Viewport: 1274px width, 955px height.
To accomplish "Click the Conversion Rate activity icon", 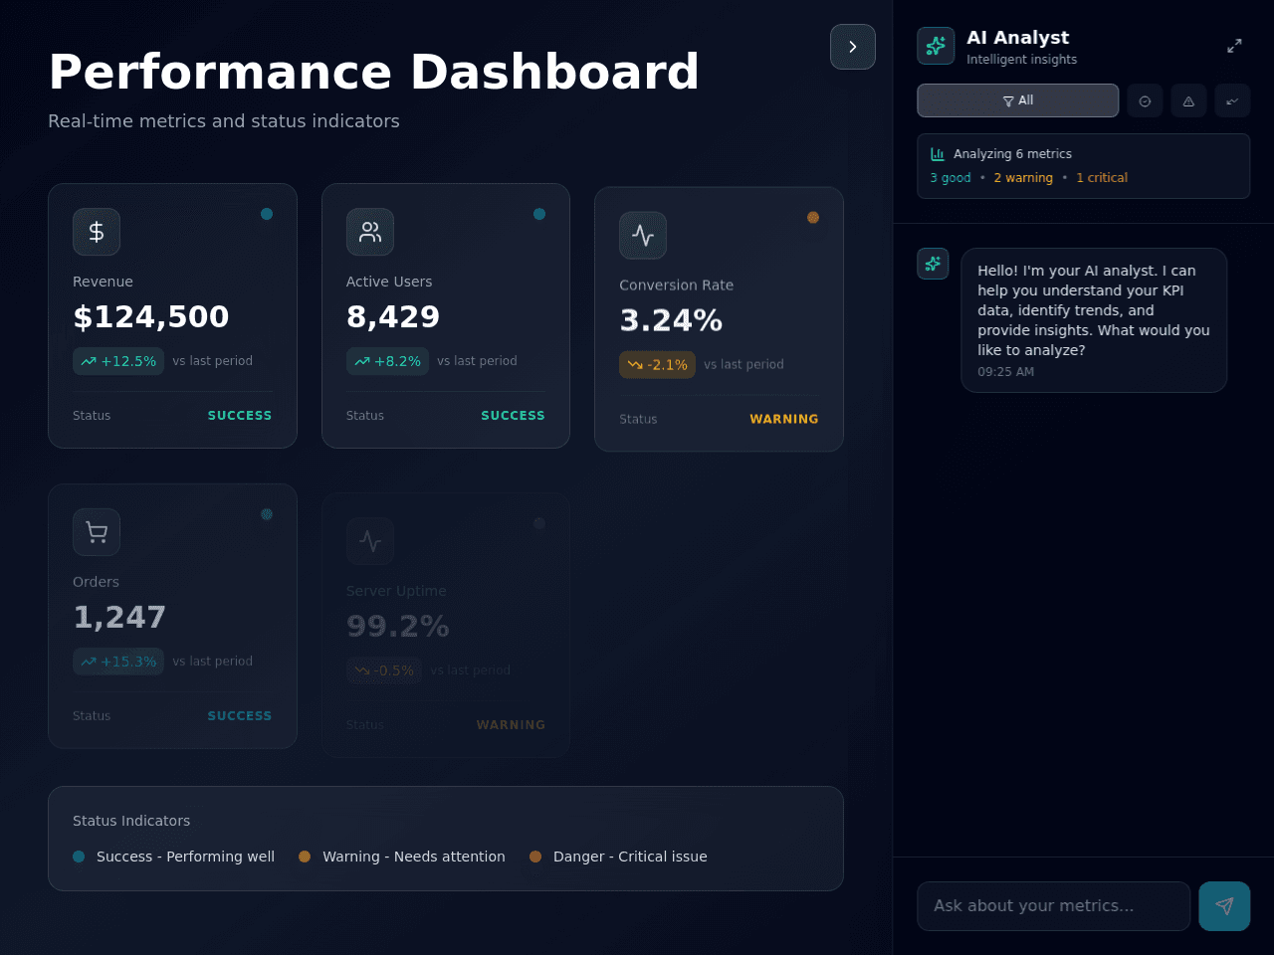I will pyautogui.click(x=643, y=236).
